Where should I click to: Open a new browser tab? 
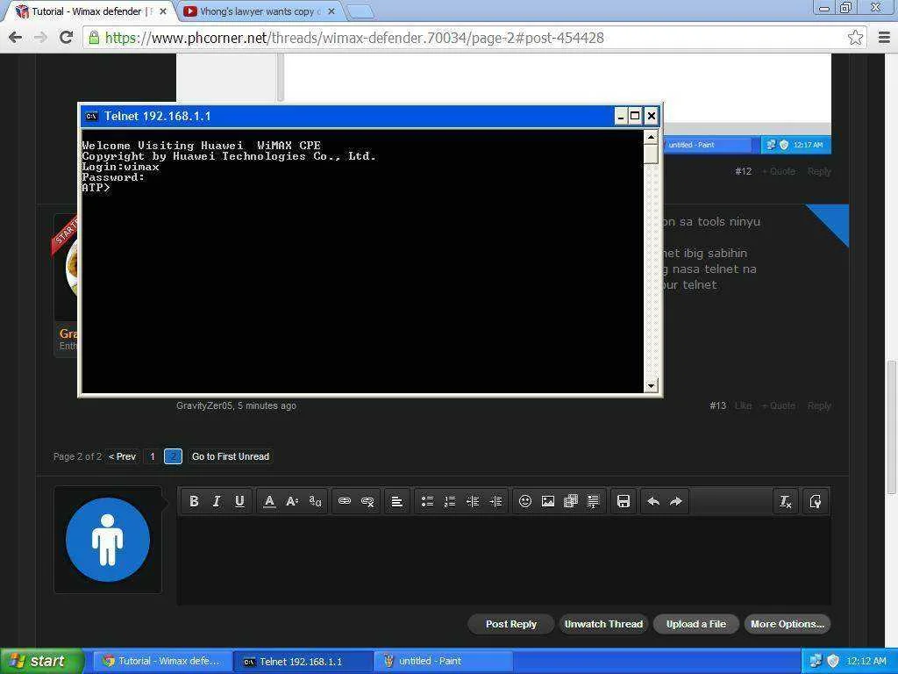pyautogui.click(x=360, y=12)
